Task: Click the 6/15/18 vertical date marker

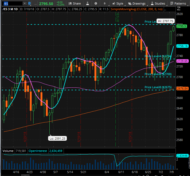Action: pyautogui.click(x=130, y=137)
